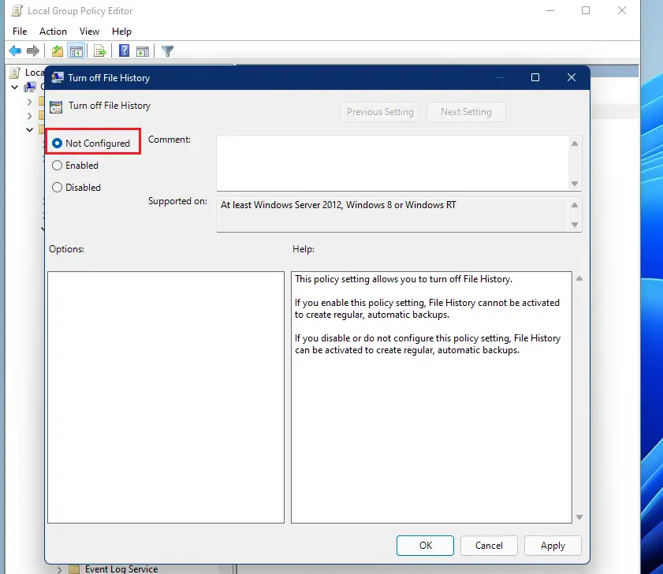Open the View menu
Viewport: 663px width, 574px height.
click(89, 32)
